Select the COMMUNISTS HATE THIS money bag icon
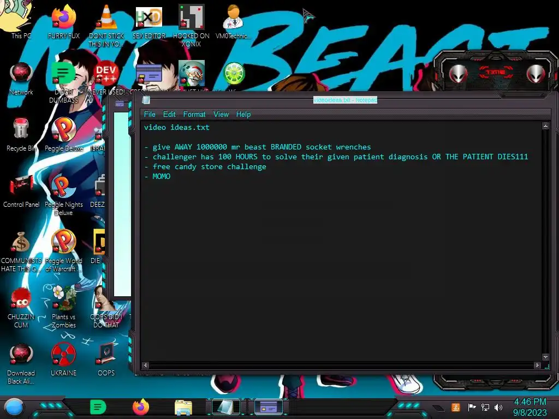559x419 pixels. pos(21,251)
